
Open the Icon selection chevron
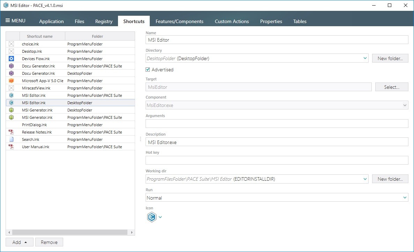coord(160,217)
